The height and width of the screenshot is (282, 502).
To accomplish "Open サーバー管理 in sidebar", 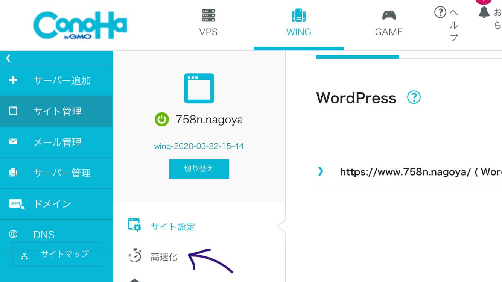I will (56, 173).
